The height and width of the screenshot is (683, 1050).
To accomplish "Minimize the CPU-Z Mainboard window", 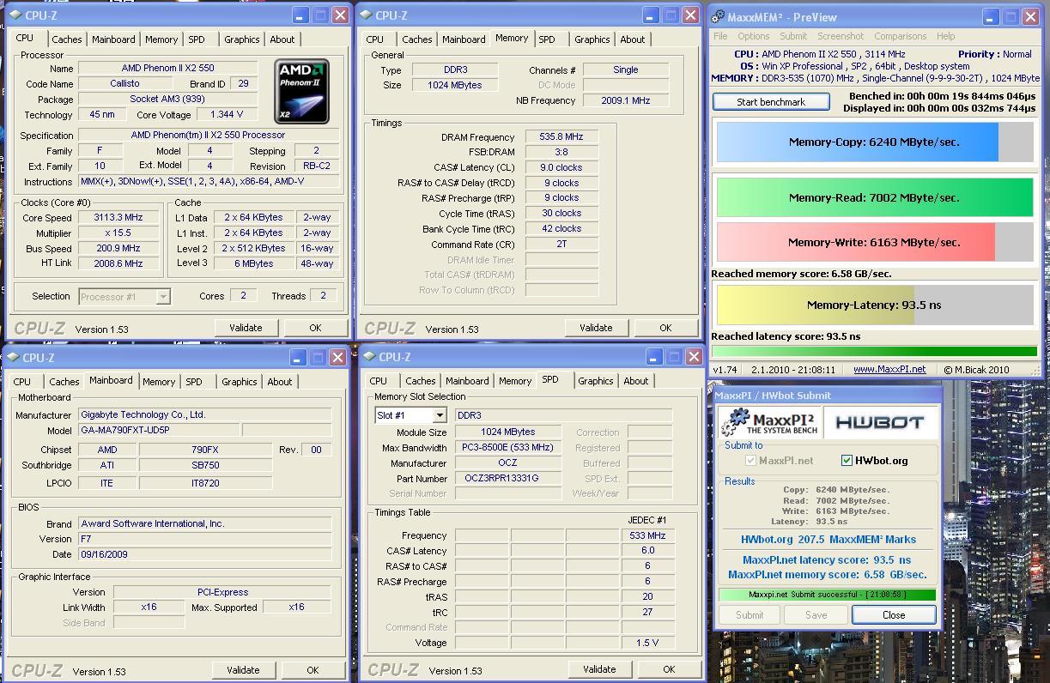I will [x=297, y=357].
